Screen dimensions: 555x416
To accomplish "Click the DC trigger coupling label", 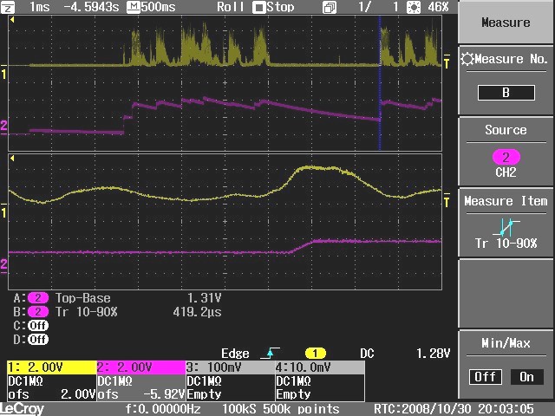I will (367, 354).
